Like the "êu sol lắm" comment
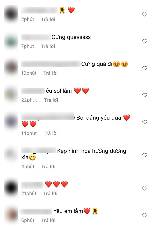The image size is (156, 229). (x=145, y=95)
